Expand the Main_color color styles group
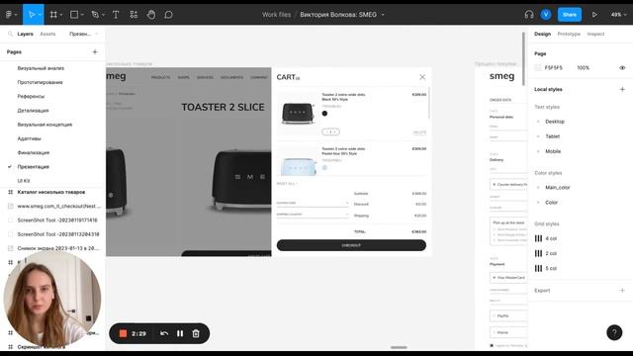633x356 pixels. point(538,188)
